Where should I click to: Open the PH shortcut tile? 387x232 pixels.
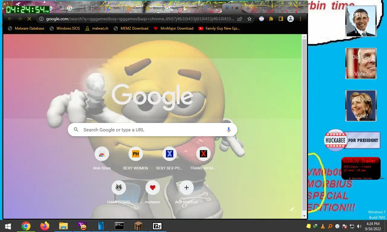(x=135, y=159)
